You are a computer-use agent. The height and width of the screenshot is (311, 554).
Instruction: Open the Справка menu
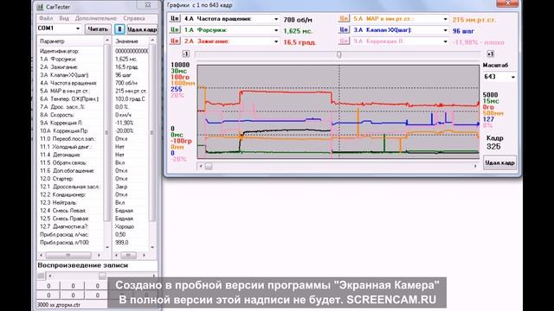pyautogui.click(x=134, y=18)
